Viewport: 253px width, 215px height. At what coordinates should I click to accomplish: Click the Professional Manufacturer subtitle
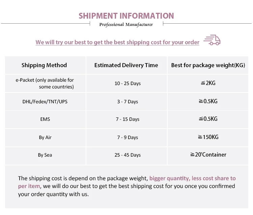point(126,24)
